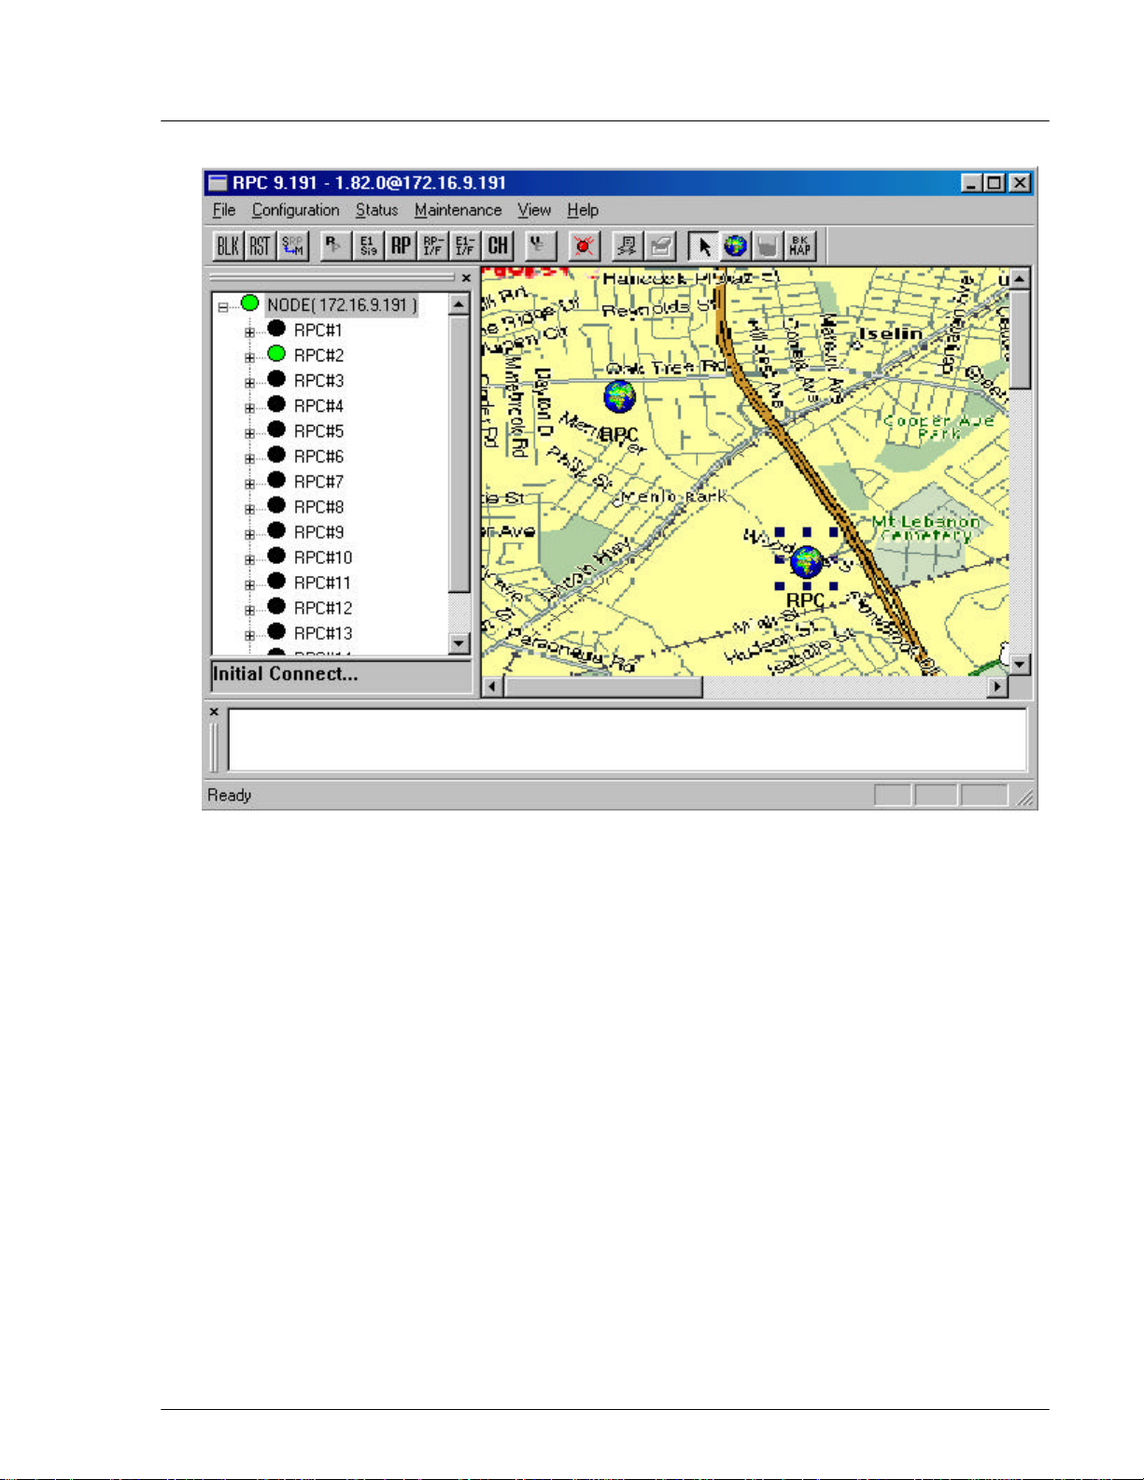Collapse the NODE(172.16.9.191) tree
This screenshot has width=1144, height=1480.
222,306
